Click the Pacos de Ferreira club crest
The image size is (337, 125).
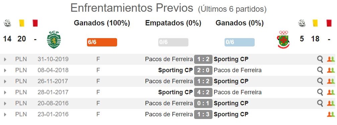[283, 39]
